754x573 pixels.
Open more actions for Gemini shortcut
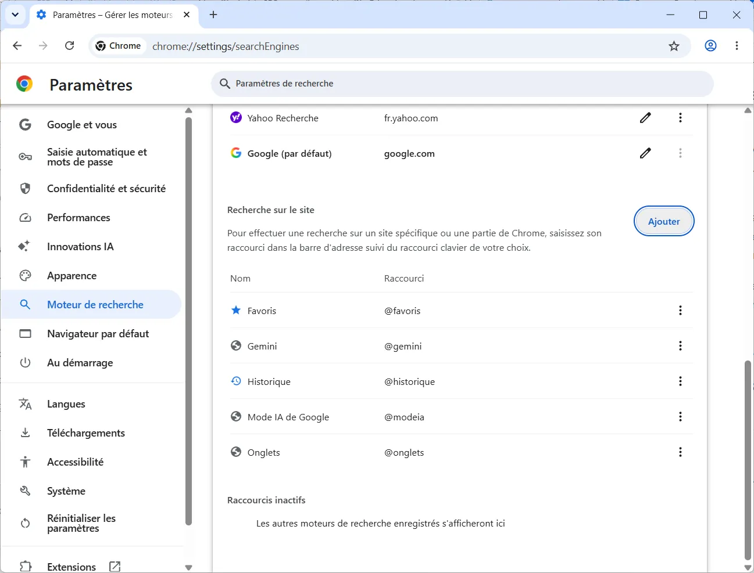click(680, 346)
